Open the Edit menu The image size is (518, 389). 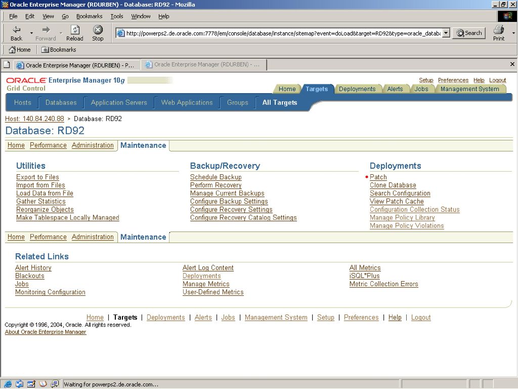pyautogui.click(x=30, y=16)
